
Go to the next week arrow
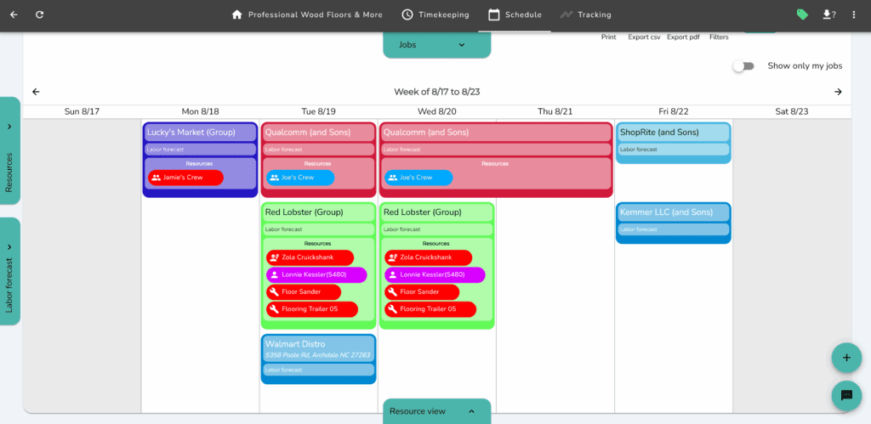(838, 92)
